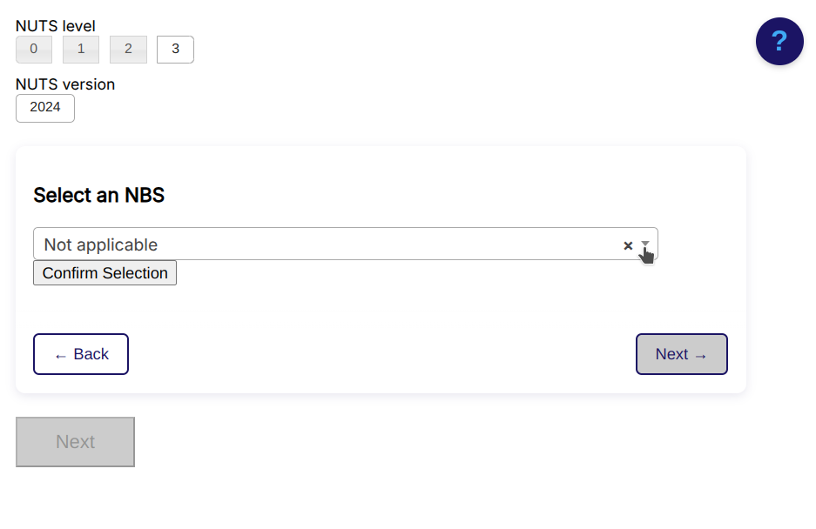Select NUTS level 2

128,50
